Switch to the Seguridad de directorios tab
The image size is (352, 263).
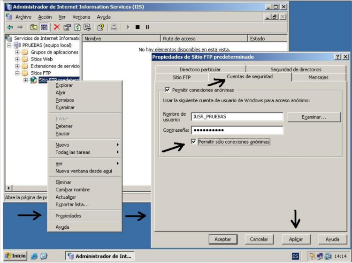pyautogui.click(x=296, y=69)
